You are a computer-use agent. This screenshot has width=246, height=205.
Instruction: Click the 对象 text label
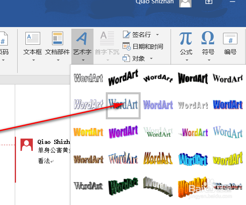click(x=139, y=59)
